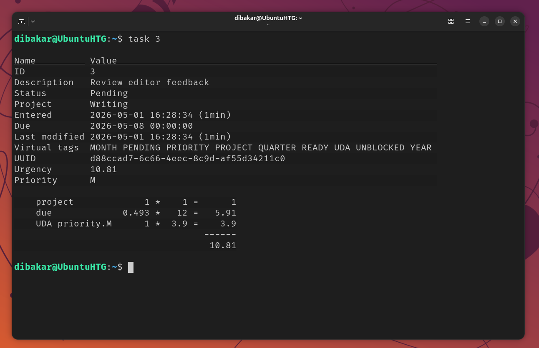Click the 'UDA priority.M' breakdown label

point(74,224)
